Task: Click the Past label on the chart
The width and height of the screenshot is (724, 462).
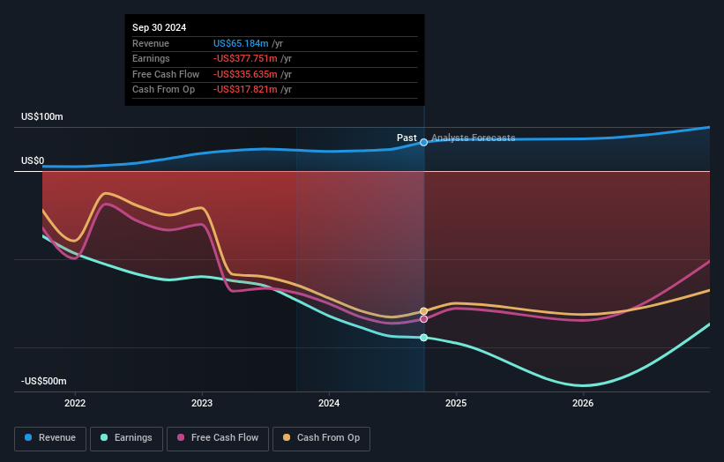Action: [x=407, y=138]
